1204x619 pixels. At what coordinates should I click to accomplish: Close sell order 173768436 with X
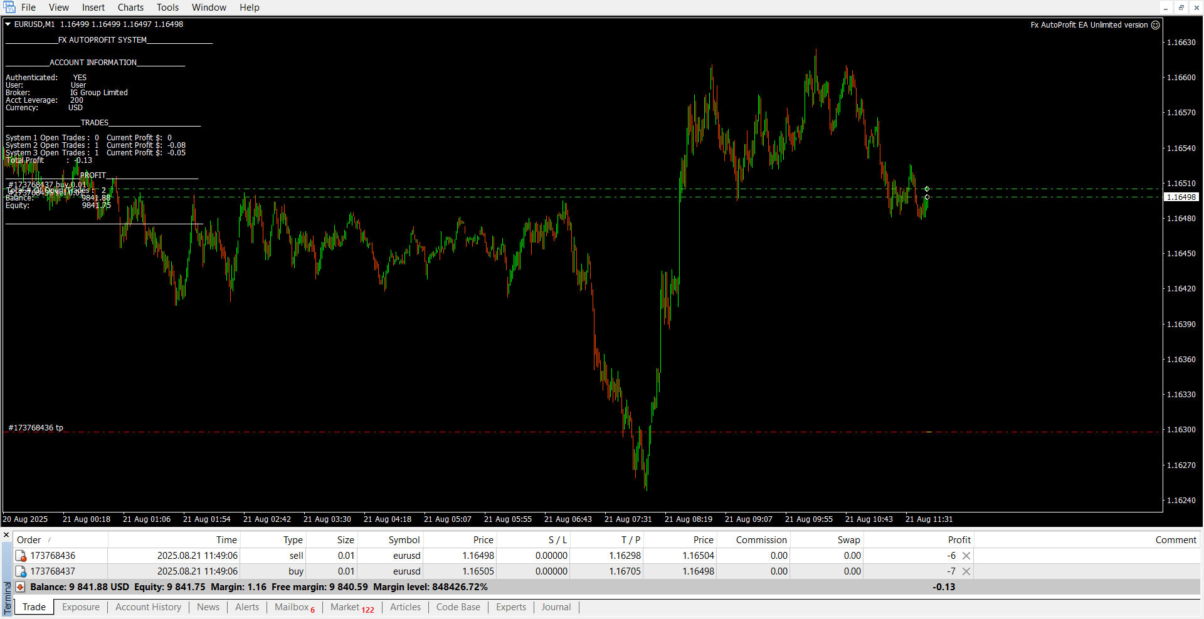point(966,556)
